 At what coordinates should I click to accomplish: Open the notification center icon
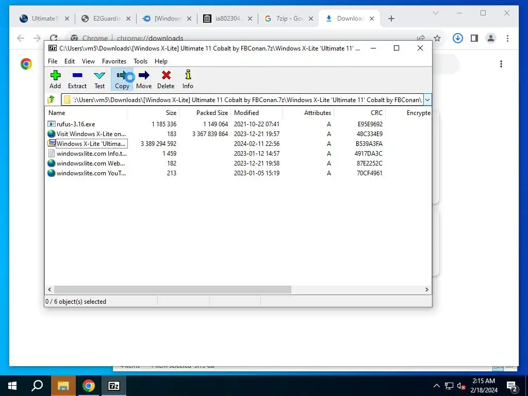coord(512,386)
